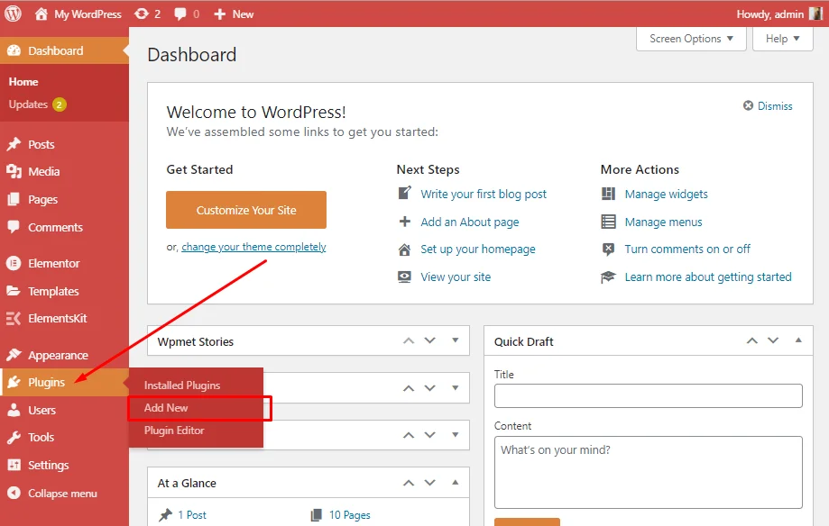The width and height of the screenshot is (829, 526).
Task: Open My WordPress site home icon
Action: [41, 14]
